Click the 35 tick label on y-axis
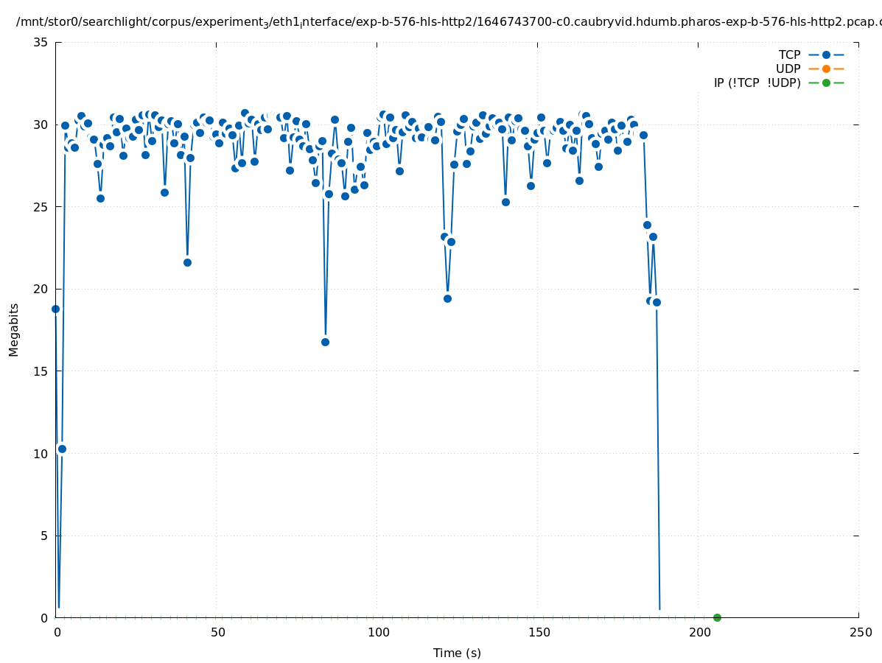 (41, 43)
